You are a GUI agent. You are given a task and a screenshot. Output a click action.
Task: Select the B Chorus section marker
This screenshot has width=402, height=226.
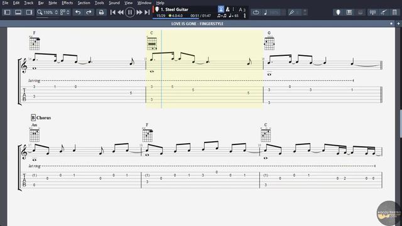click(x=41, y=117)
